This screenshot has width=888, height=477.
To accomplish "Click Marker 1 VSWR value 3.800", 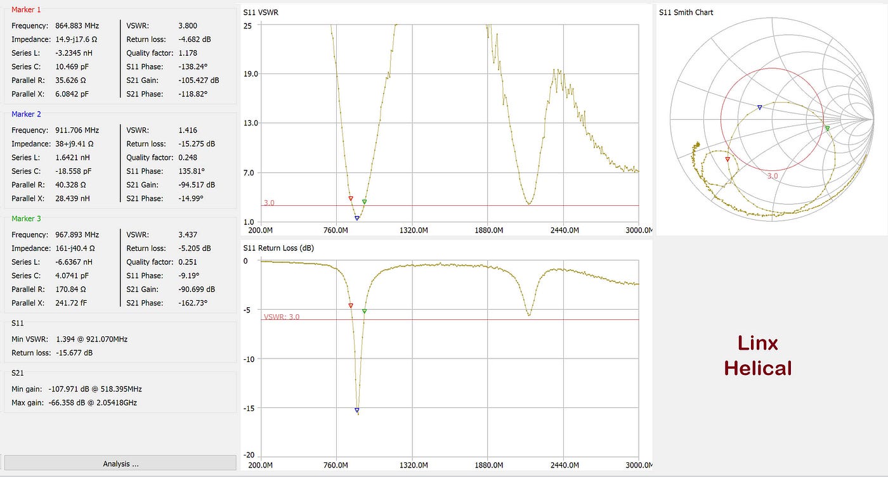I will tap(189, 26).
